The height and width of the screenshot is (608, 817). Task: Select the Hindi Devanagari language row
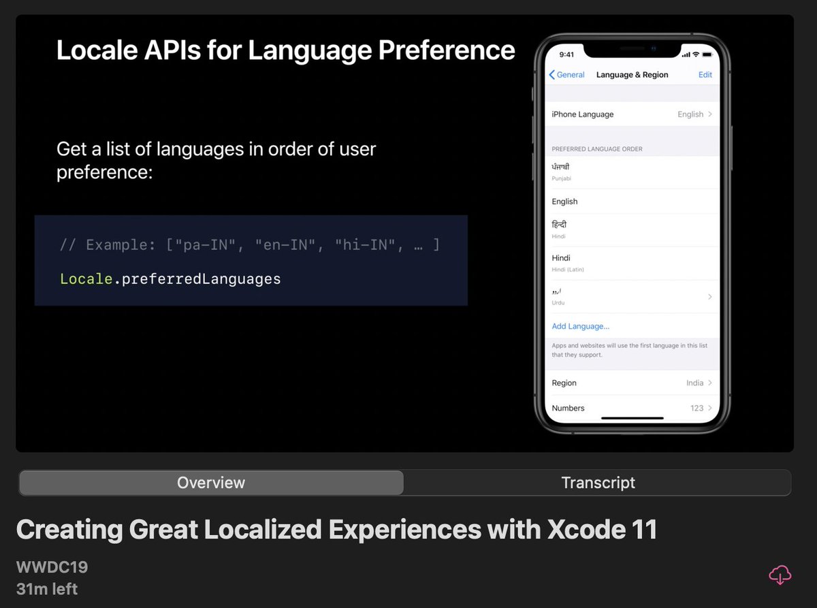coord(633,230)
